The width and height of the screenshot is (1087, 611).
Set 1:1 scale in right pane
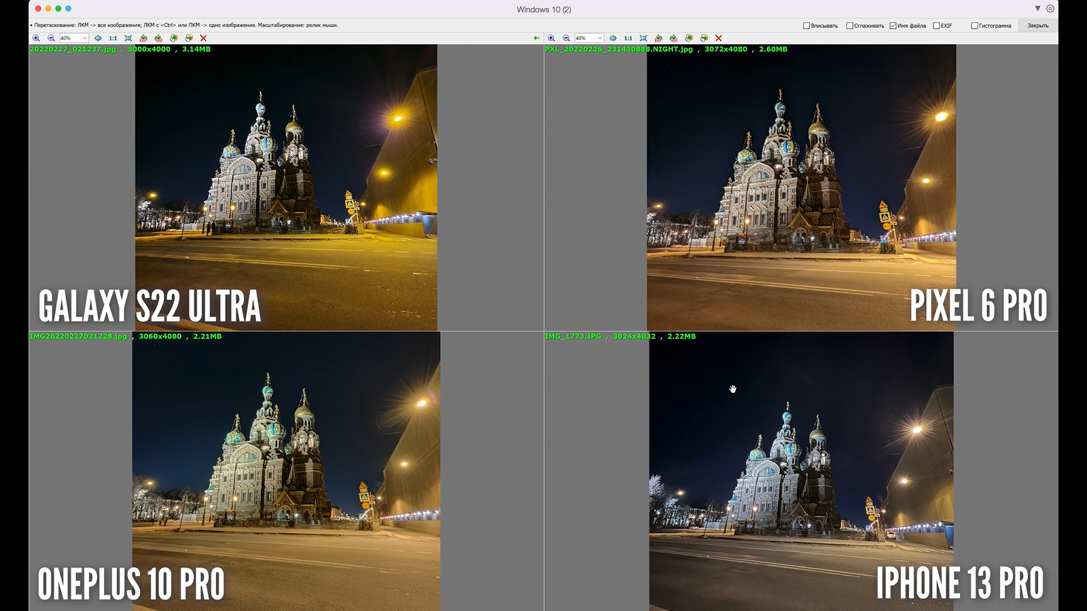tap(628, 38)
